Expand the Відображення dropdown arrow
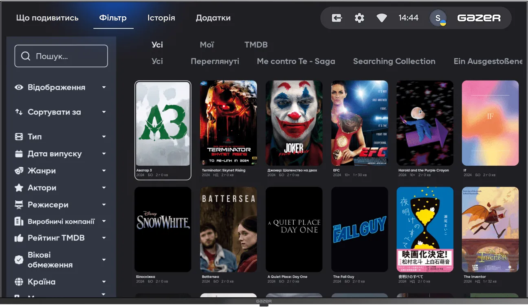 (104, 87)
